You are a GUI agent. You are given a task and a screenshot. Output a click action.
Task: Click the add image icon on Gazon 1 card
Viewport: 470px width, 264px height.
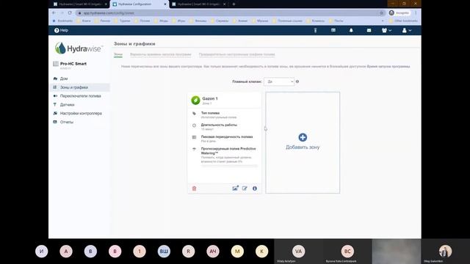pos(235,188)
